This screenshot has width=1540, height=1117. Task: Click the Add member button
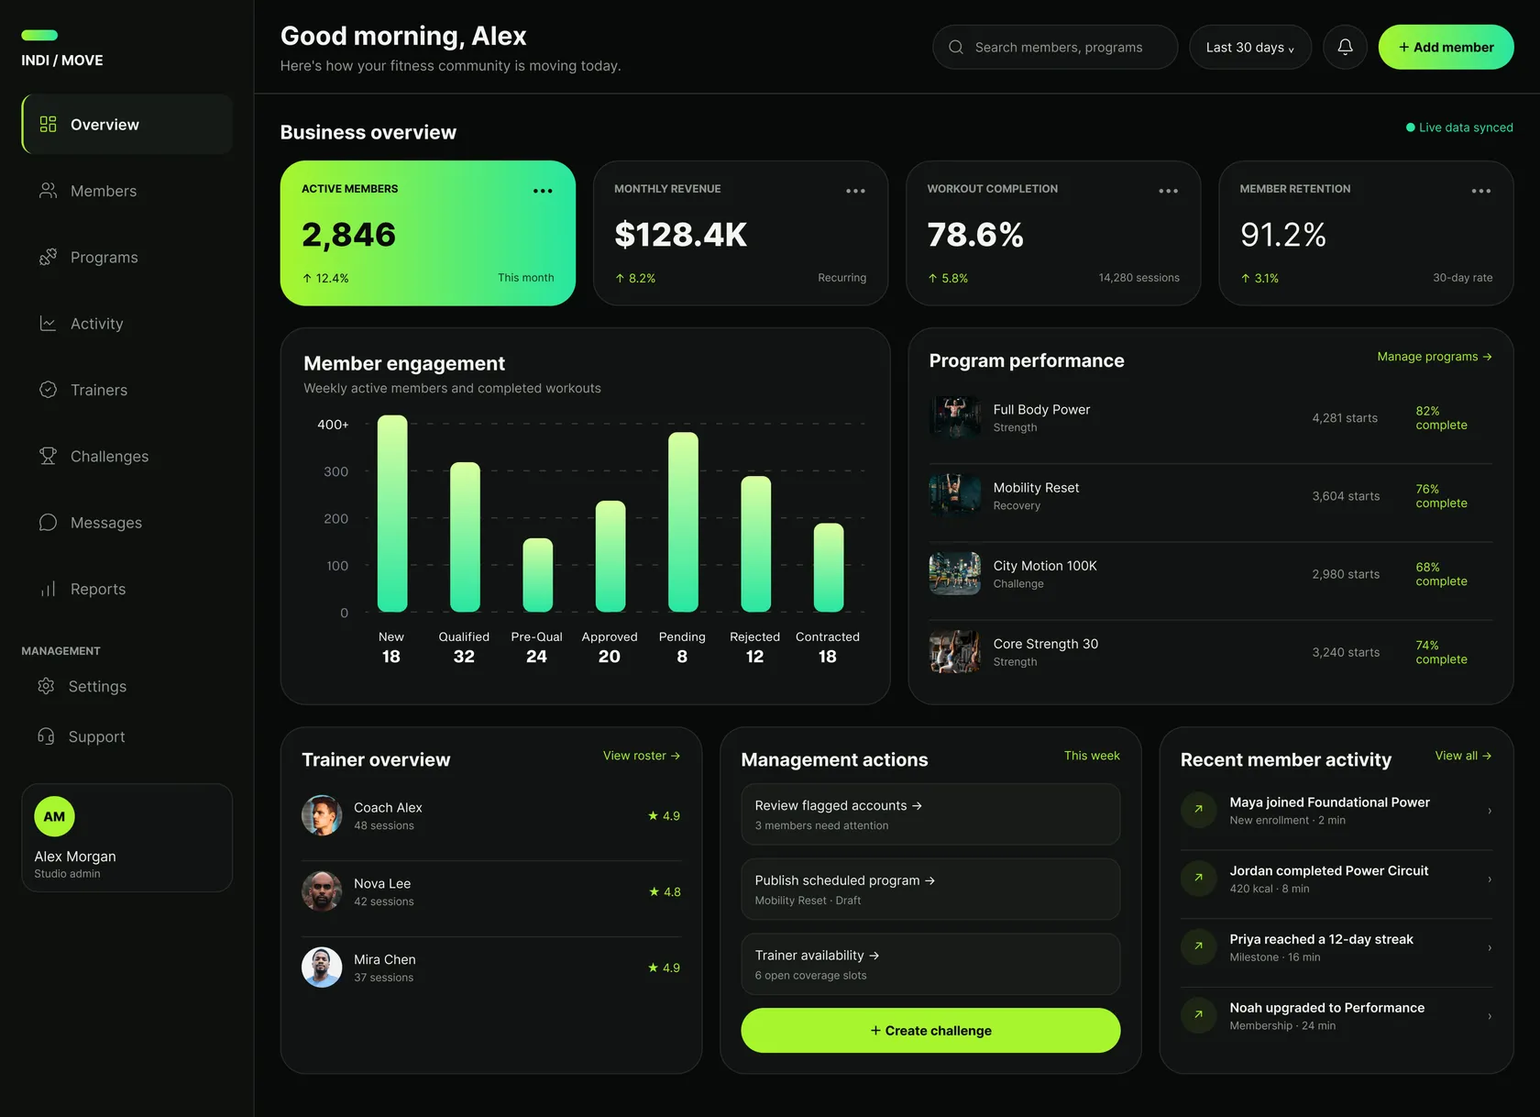pyautogui.click(x=1446, y=47)
